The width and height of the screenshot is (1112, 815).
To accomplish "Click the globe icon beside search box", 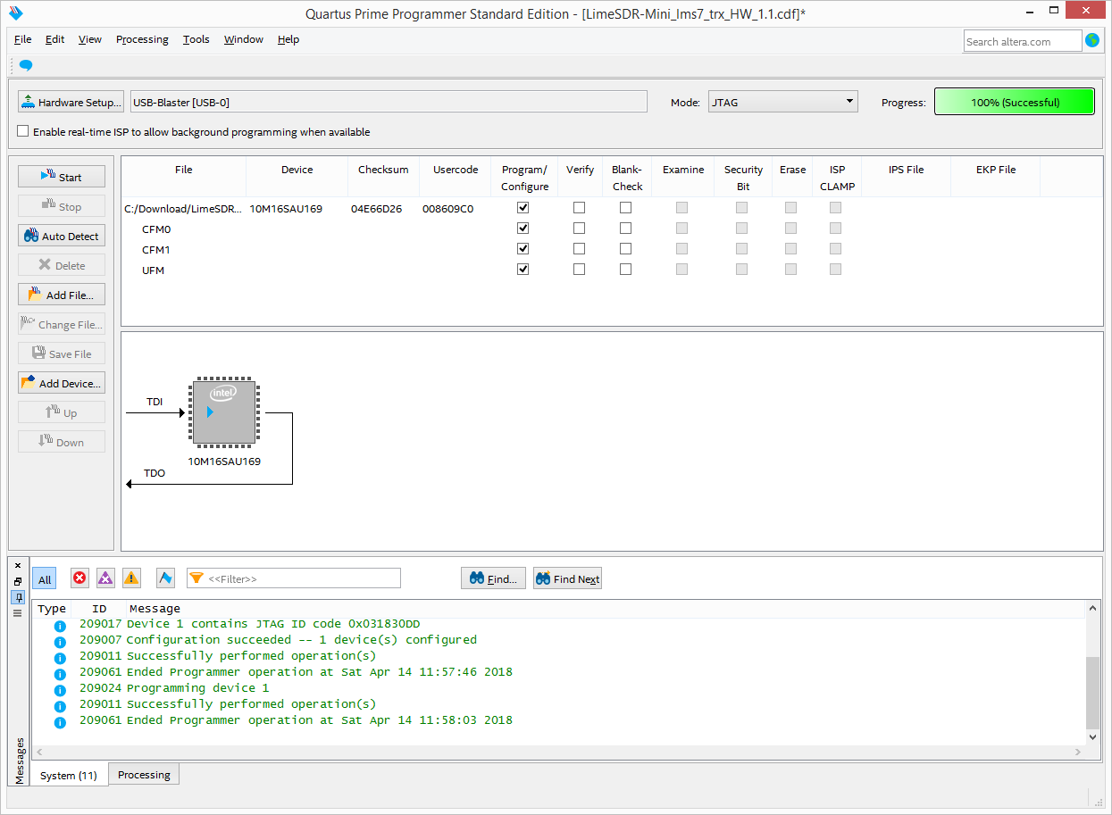I will pyautogui.click(x=1091, y=40).
